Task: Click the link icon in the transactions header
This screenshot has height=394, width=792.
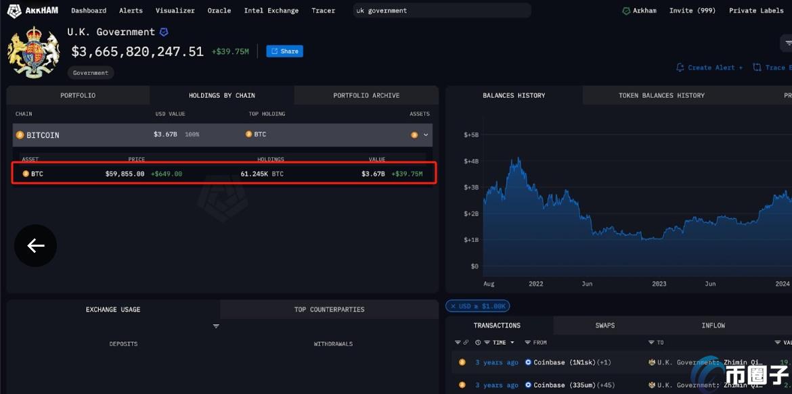Action: point(466,343)
